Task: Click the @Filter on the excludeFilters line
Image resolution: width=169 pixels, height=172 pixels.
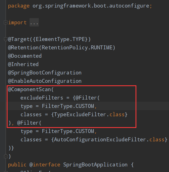Action: click(x=86, y=98)
